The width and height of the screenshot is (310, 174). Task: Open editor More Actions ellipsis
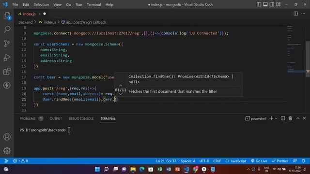click(303, 14)
